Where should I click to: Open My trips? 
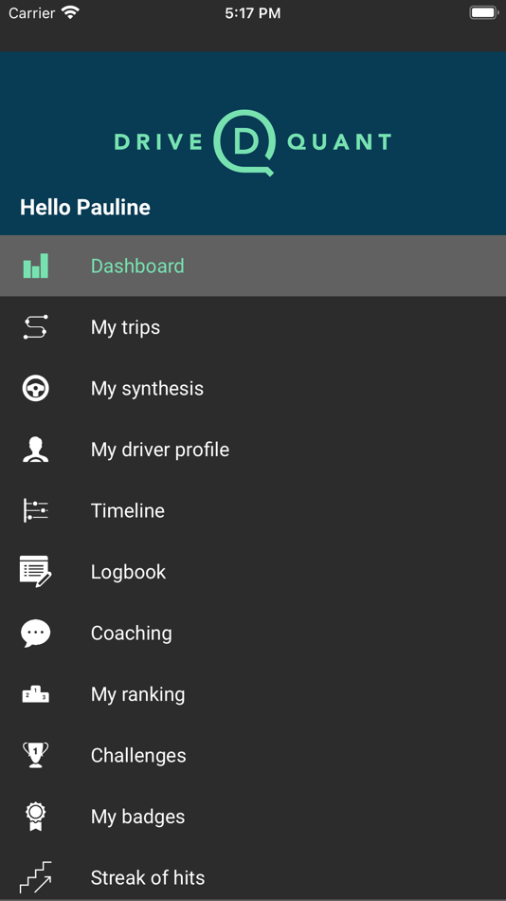tap(253, 327)
